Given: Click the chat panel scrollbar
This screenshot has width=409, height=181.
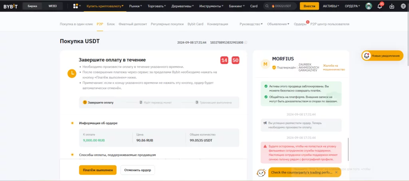Looking at the screenshot, I should tap(348, 149).
